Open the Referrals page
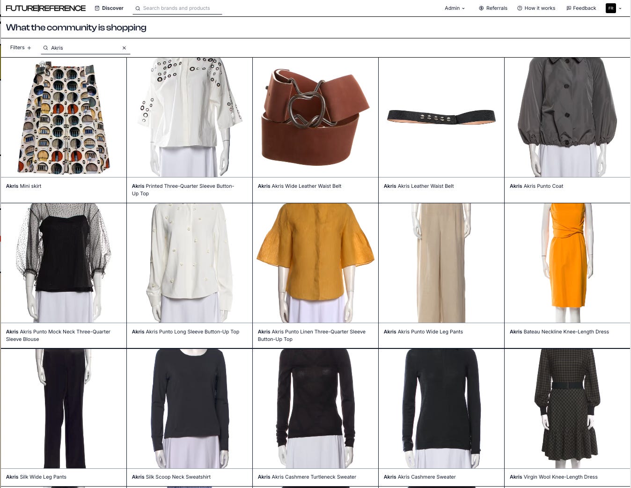 (493, 8)
